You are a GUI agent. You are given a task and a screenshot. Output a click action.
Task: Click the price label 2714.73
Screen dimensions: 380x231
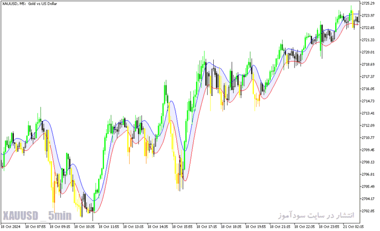(368, 101)
